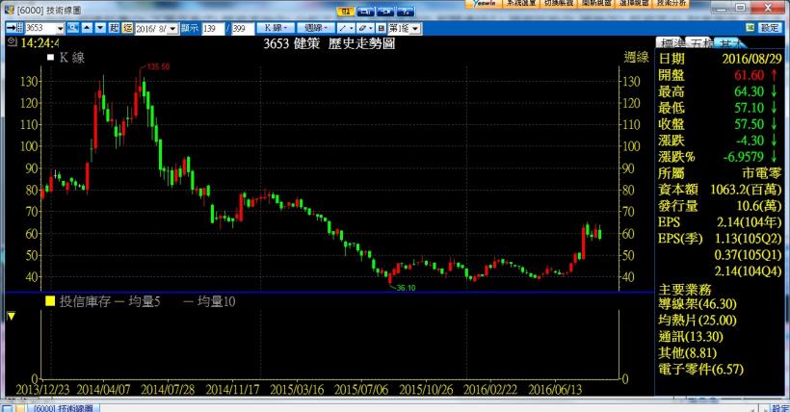Select the [6000] 技術線圖 bottom tab
The width and height of the screenshot is (790, 412).
pos(63,408)
